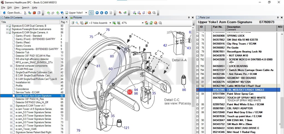The image size is (284, 134).
Task: Pin the Parts List panel
Action: (x=278, y=17)
